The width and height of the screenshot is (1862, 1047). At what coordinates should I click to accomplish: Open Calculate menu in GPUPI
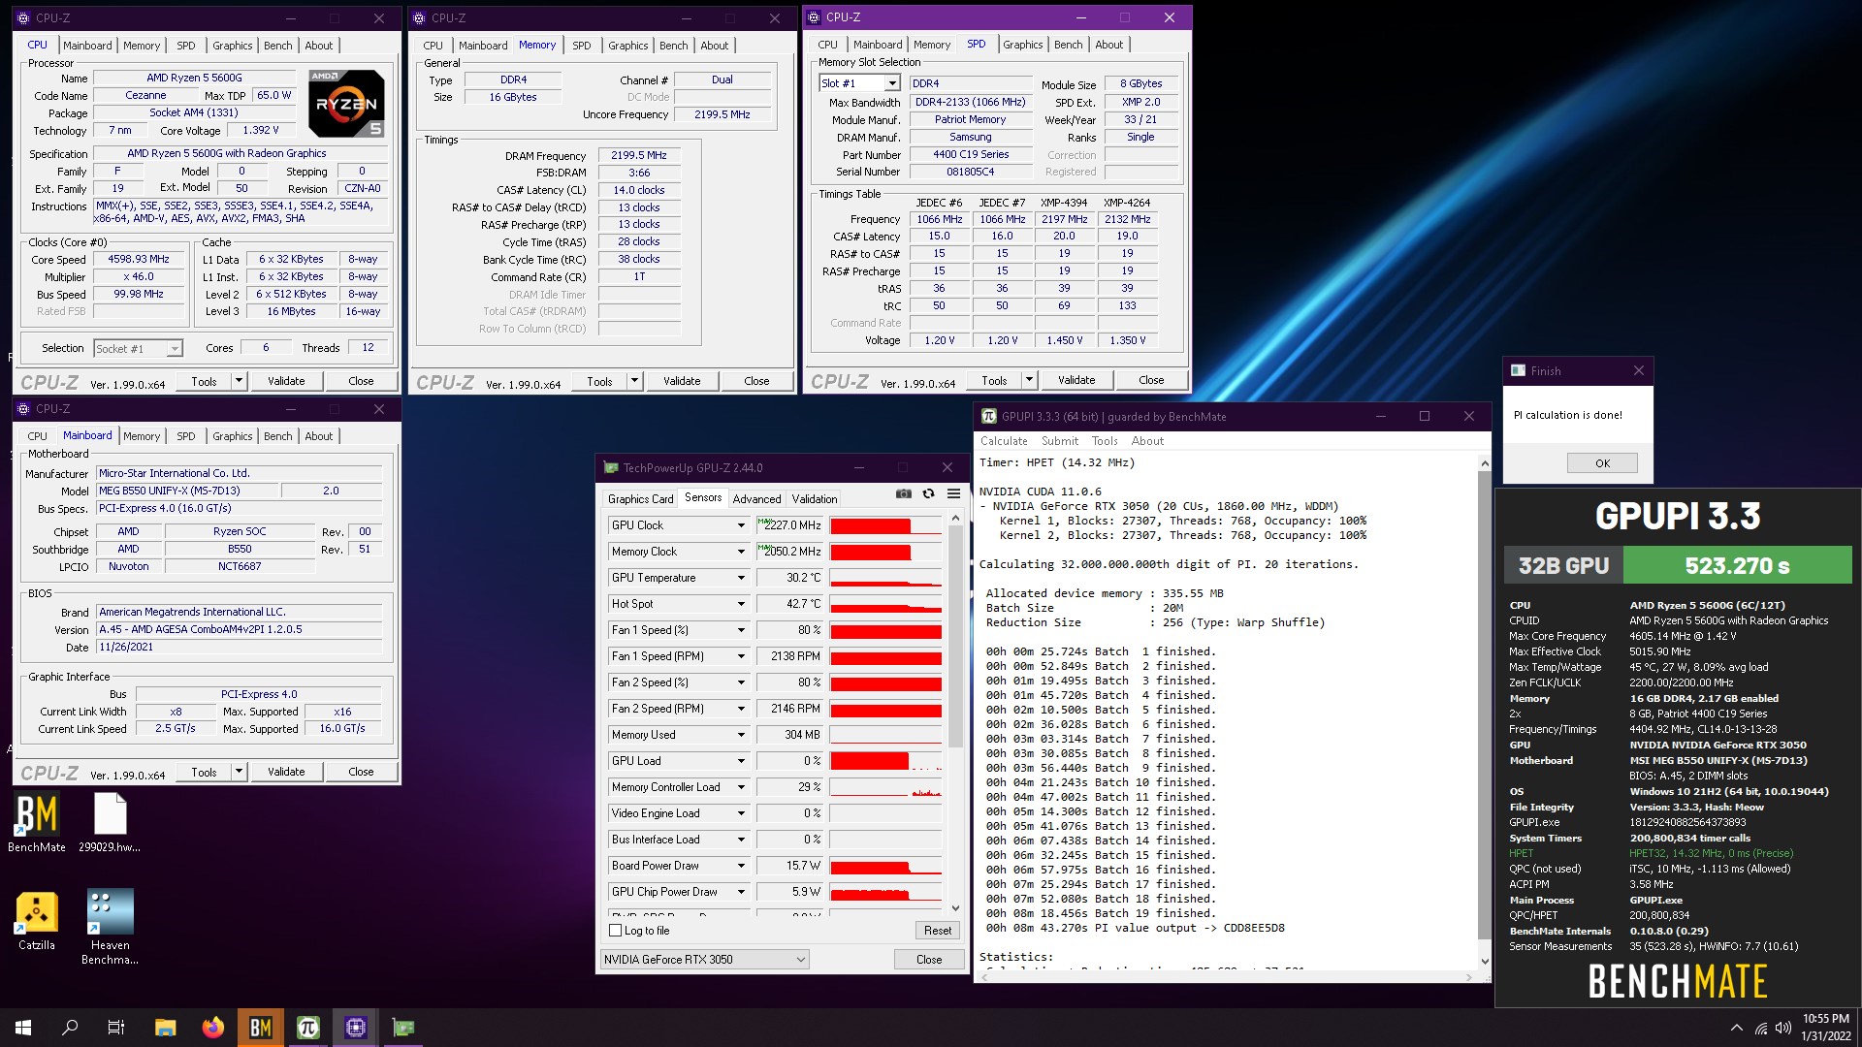[1004, 441]
